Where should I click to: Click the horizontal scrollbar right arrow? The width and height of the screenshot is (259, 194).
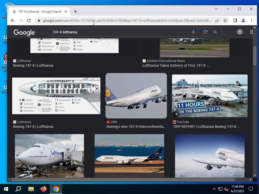pos(251,180)
